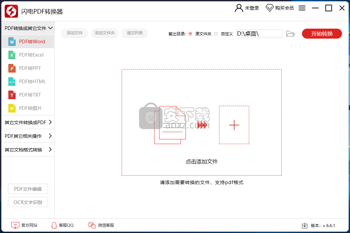Click the 清空列表 button
This screenshot has height=233, width=350.
(x=135, y=33)
